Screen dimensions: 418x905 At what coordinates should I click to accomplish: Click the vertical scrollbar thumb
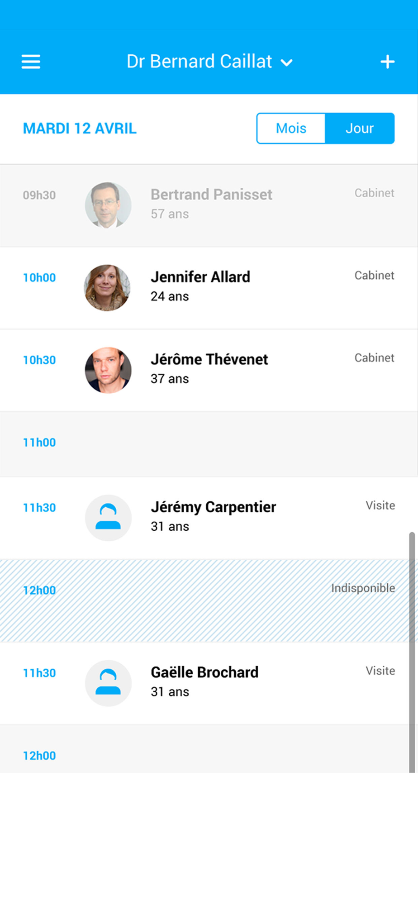pos(412,653)
